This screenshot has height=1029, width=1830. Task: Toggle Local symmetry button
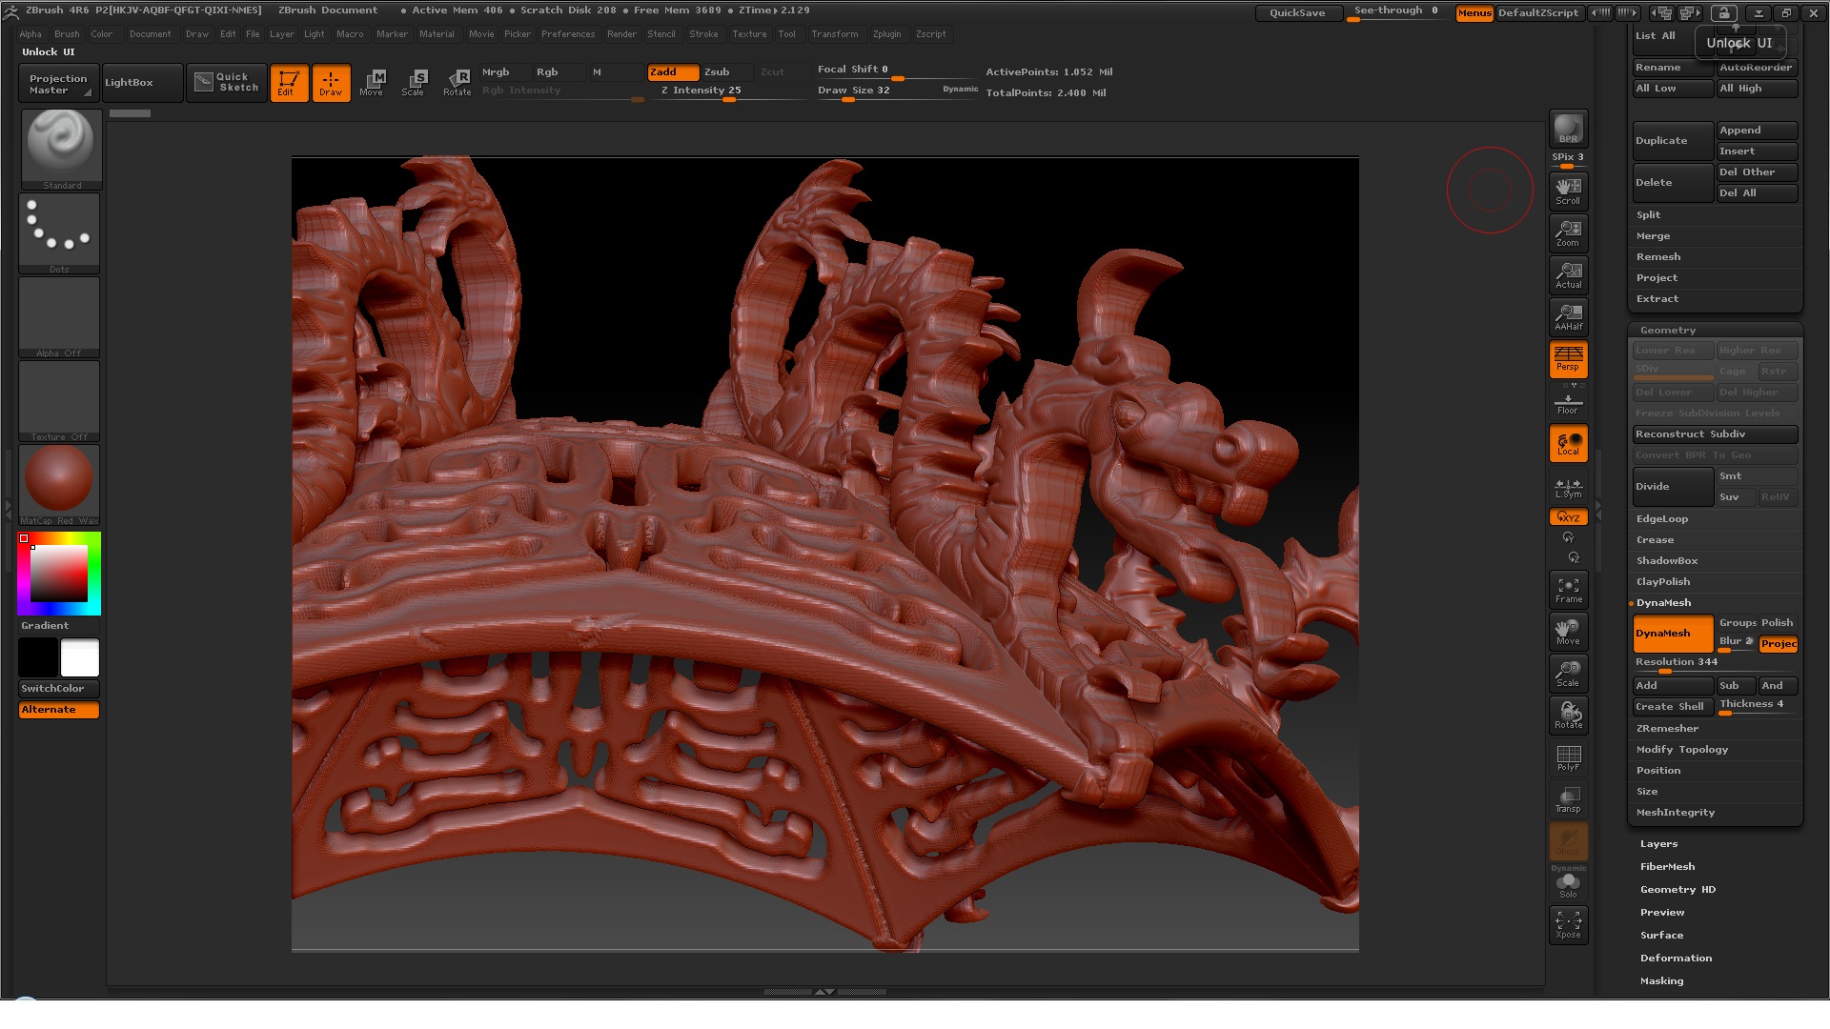1568,443
